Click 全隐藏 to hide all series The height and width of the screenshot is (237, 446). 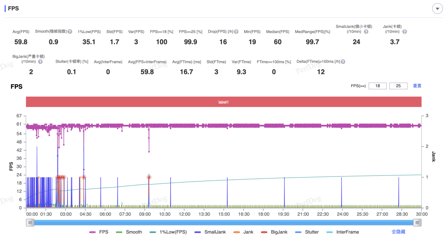click(399, 232)
